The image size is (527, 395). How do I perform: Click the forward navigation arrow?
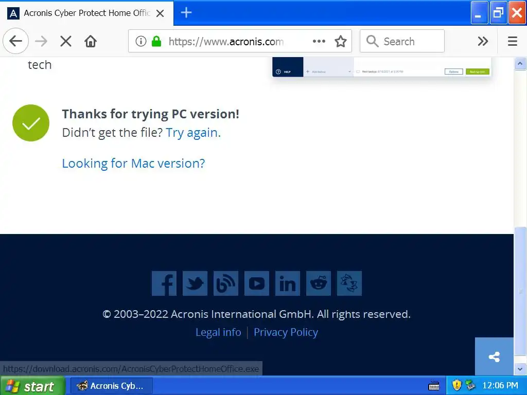[x=41, y=41]
